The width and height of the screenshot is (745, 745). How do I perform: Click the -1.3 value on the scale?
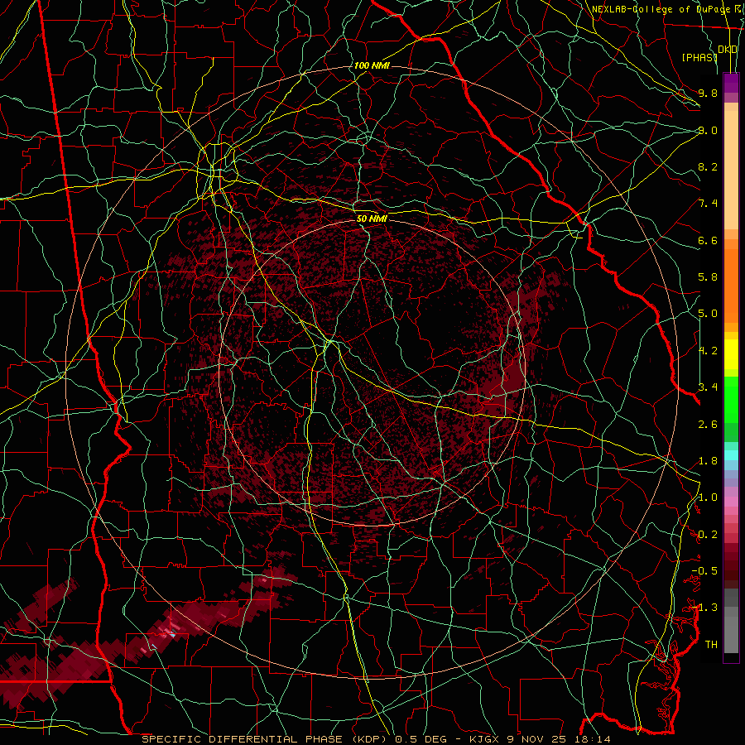[704, 608]
